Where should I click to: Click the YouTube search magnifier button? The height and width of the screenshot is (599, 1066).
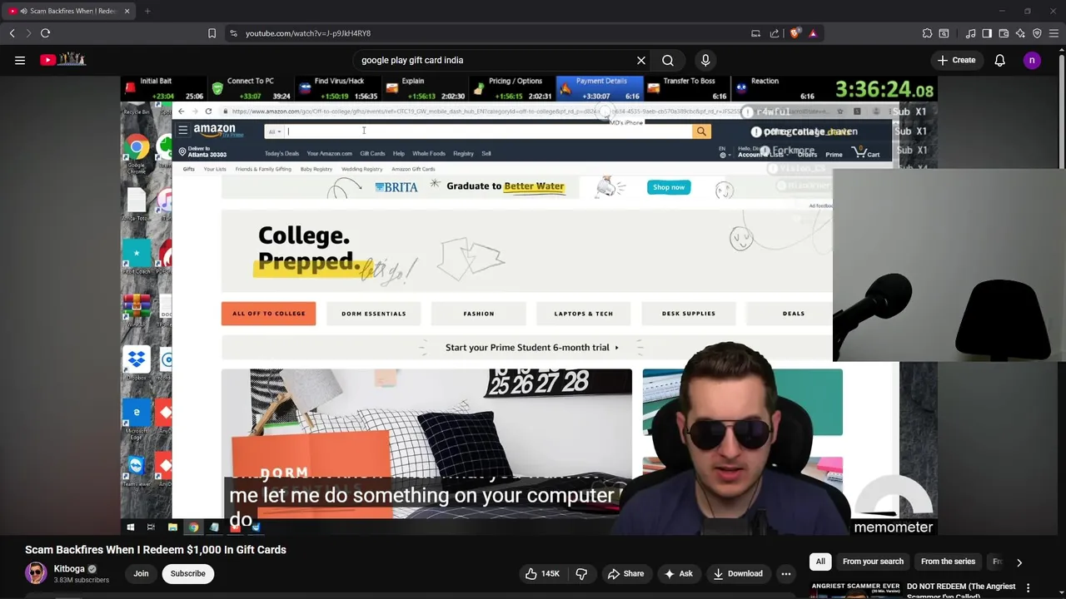point(668,60)
